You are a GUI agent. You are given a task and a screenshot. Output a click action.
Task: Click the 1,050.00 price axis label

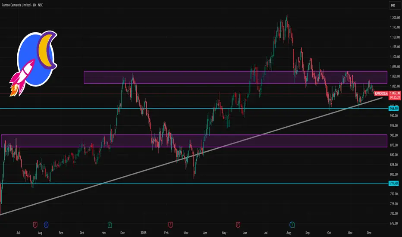tap(395, 76)
